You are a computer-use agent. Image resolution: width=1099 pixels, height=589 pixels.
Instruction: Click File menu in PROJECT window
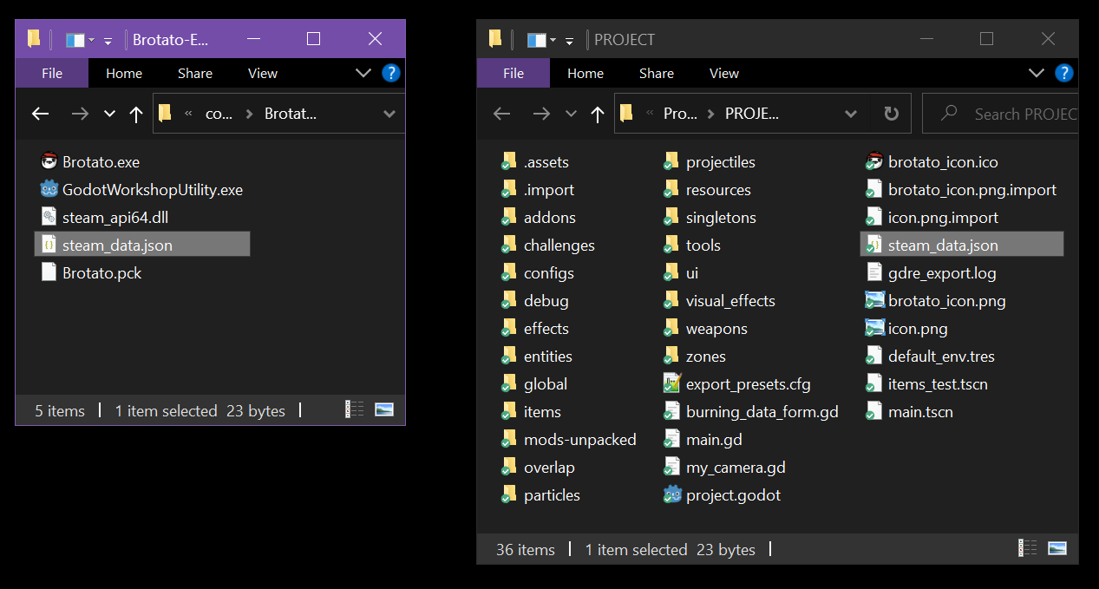[x=514, y=74]
